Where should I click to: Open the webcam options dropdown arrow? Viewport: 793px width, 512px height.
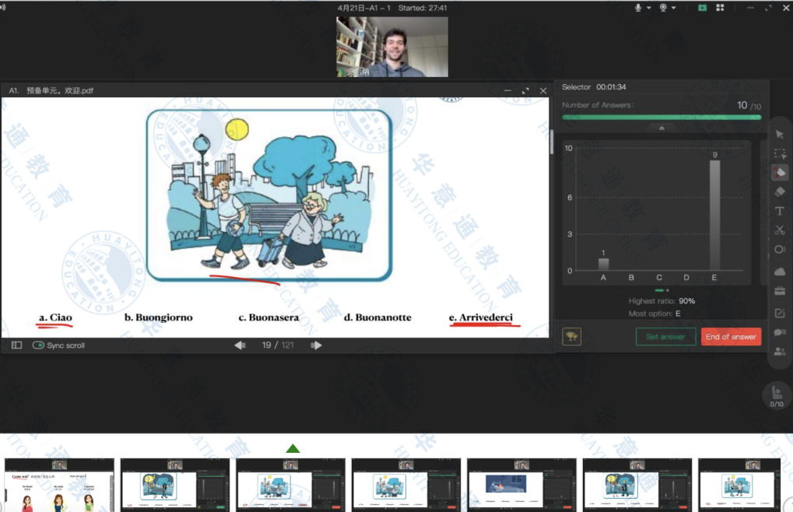point(674,8)
